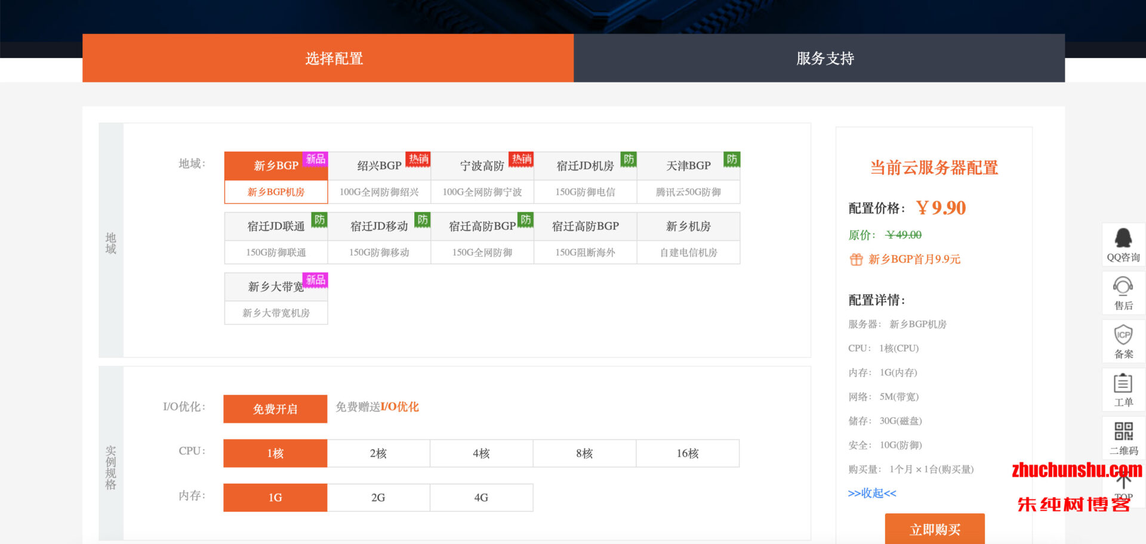This screenshot has height=544, width=1146.
Task: Open 备案 ICP shield icon
Action: coord(1123,334)
